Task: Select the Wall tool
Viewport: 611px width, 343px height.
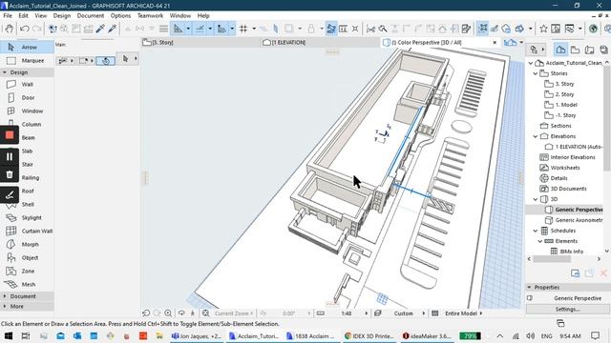Action: [27, 85]
